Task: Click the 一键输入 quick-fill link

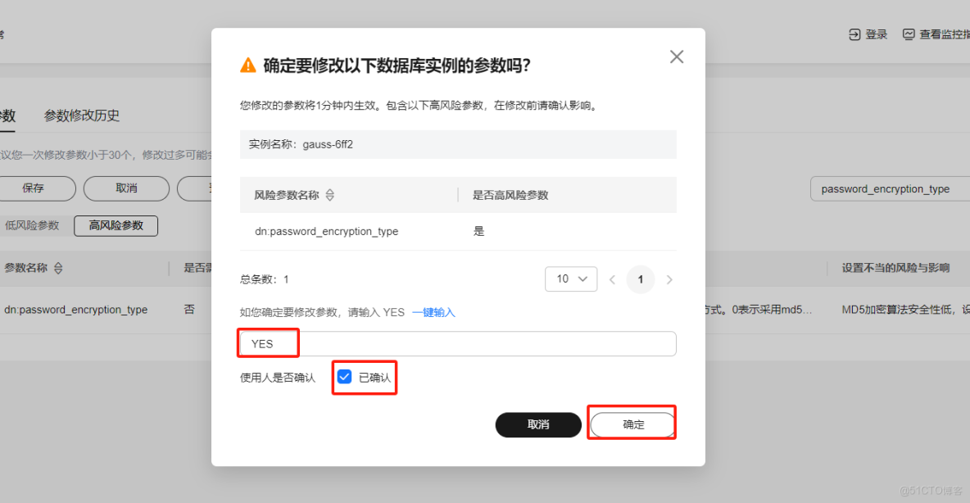Action: [x=433, y=311]
